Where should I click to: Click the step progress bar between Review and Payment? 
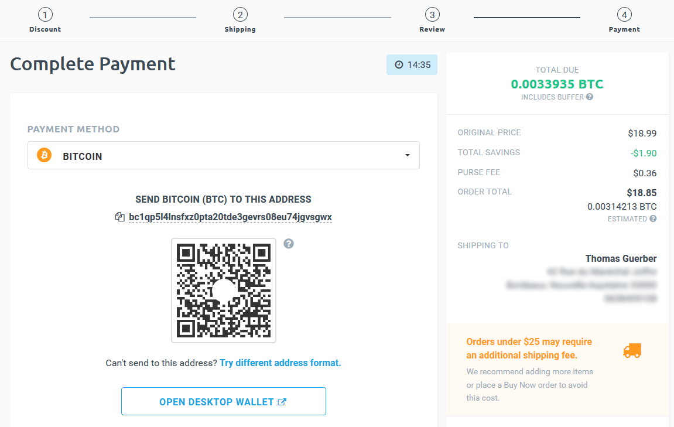[526, 17]
